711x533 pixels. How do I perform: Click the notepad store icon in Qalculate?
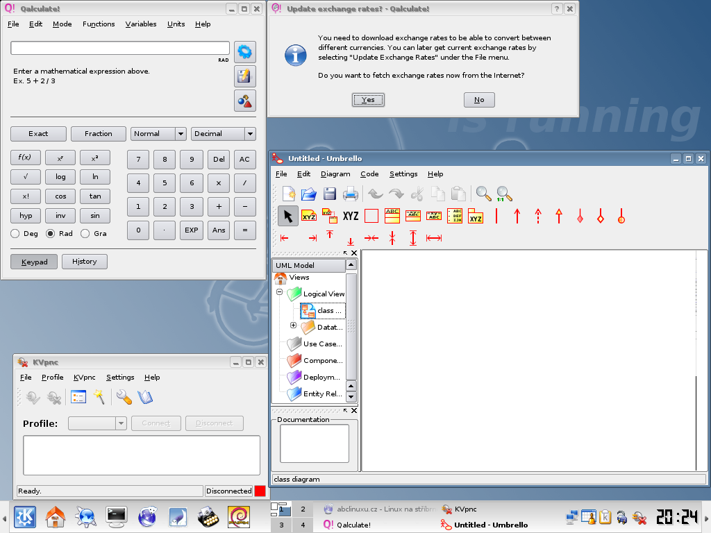click(245, 76)
